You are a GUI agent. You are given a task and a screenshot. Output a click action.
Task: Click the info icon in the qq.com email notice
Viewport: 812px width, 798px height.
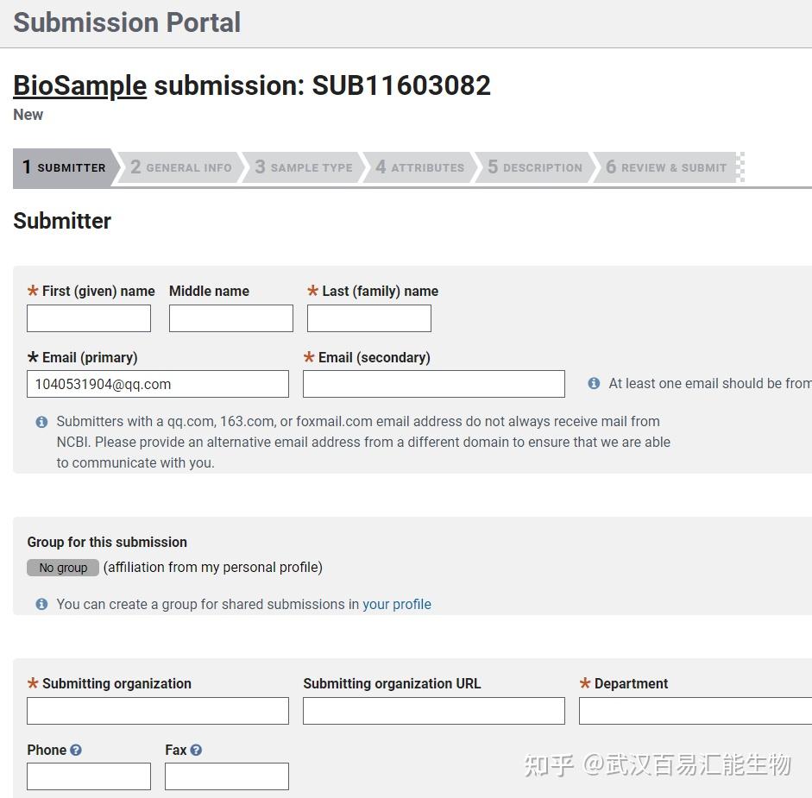[x=41, y=422]
